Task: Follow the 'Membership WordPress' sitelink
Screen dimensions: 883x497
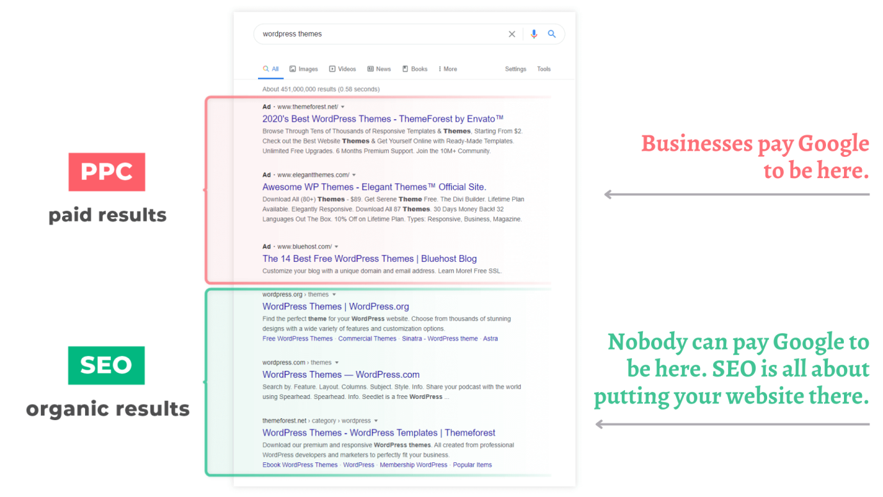Action: pyautogui.click(x=414, y=465)
